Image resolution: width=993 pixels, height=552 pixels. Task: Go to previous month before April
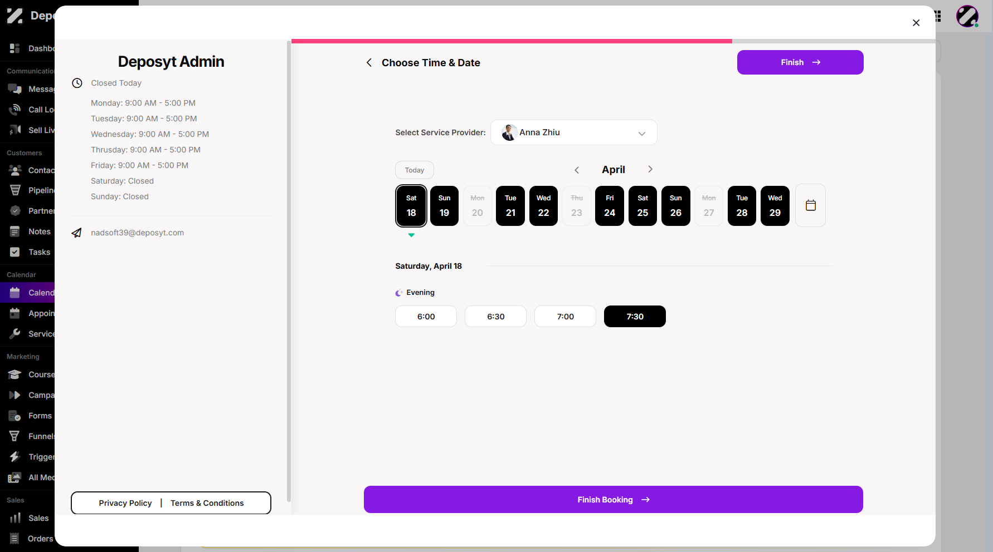(577, 170)
